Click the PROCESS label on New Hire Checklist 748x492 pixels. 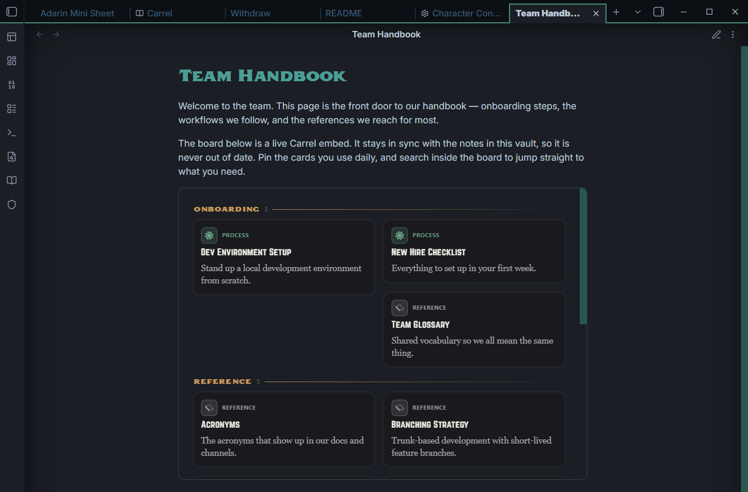click(426, 235)
